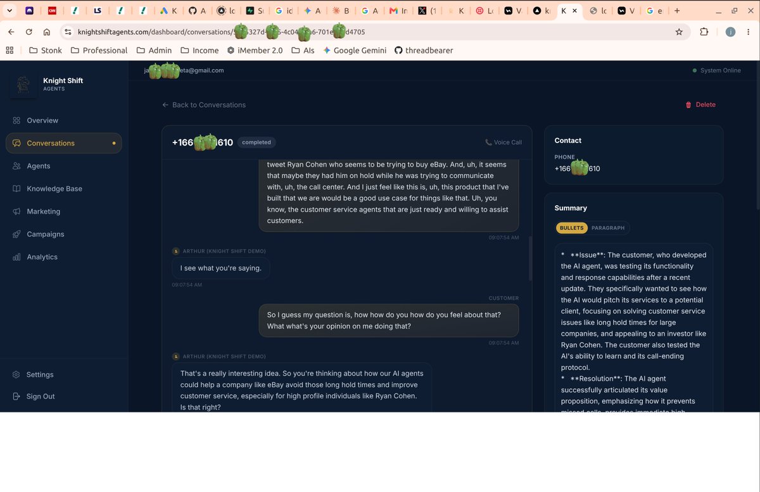Click the "So I guess my question is" message
Viewport: 760px width, 492px height.
pos(389,320)
